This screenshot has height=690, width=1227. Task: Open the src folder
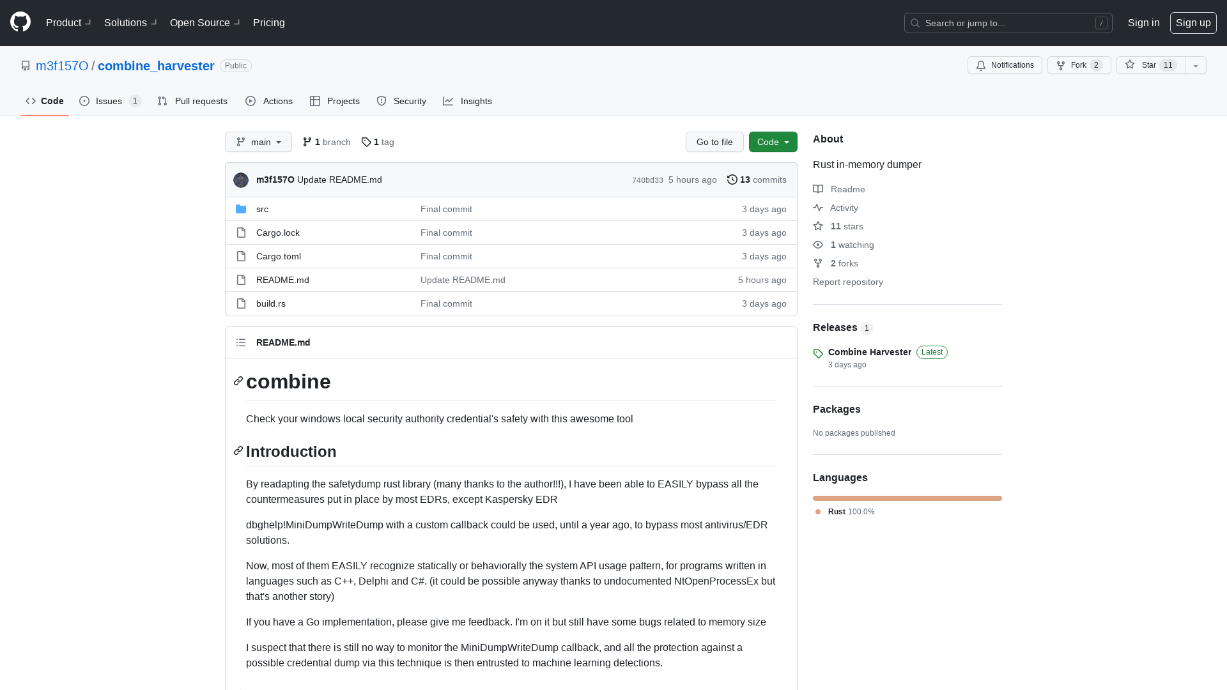click(262, 209)
